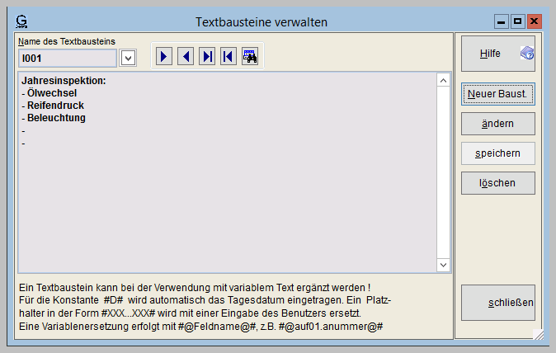556x353 pixels.
Task: Click the name field containing I001
Action: point(68,58)
